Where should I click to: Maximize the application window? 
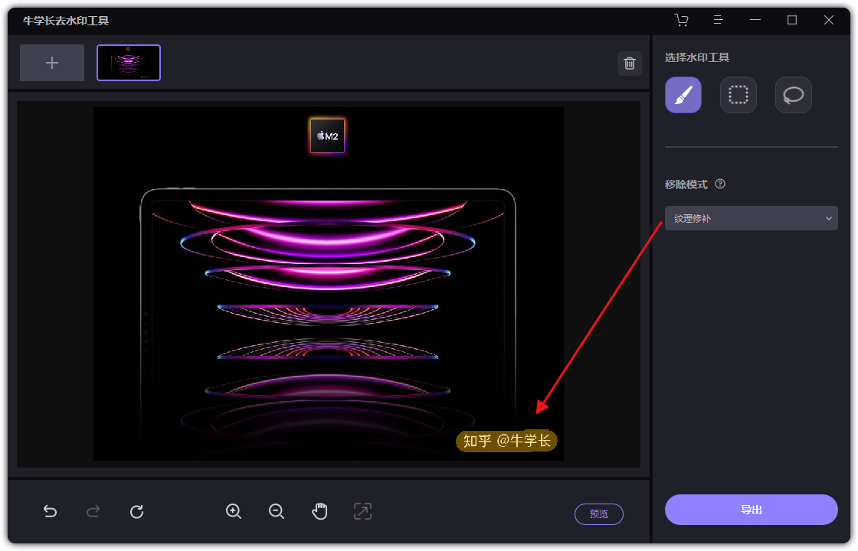coord(792,20)
